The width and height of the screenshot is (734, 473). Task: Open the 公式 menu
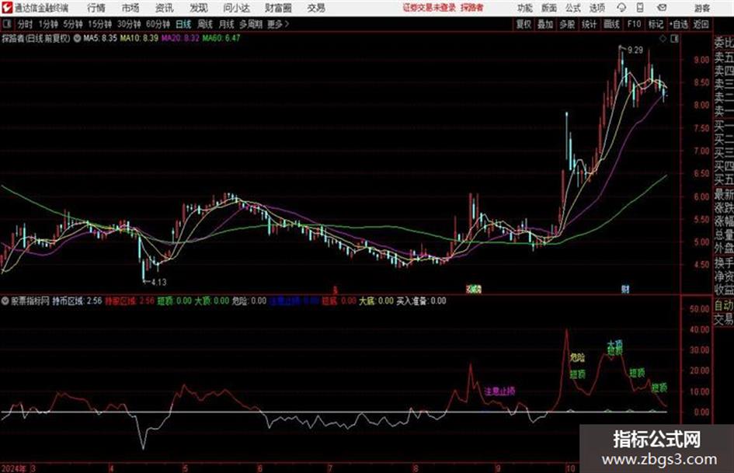click(573, 8)
